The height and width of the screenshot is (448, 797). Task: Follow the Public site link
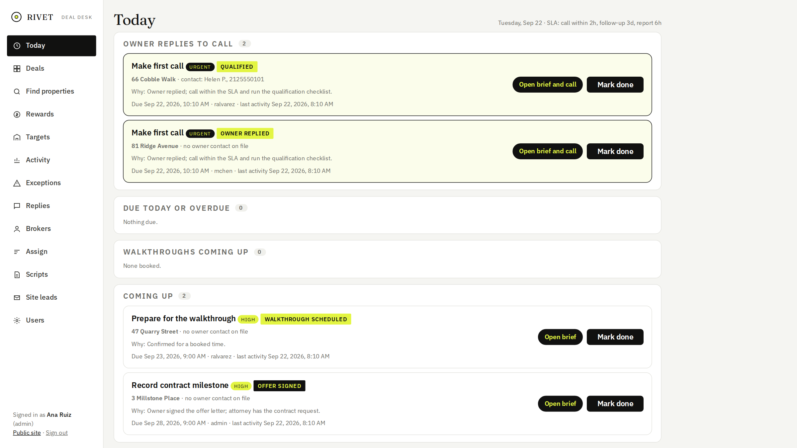click(x=27, y=433)
